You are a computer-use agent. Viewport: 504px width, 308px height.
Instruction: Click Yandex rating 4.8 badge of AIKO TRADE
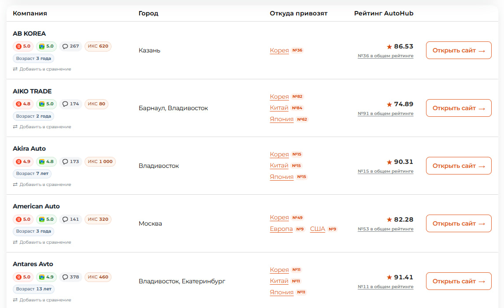[23, 104]
